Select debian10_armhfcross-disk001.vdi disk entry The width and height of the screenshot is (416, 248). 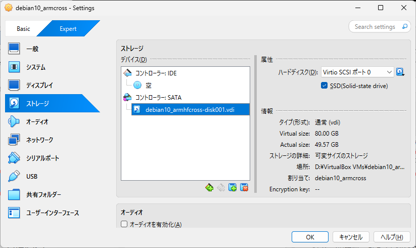point(190,109)
